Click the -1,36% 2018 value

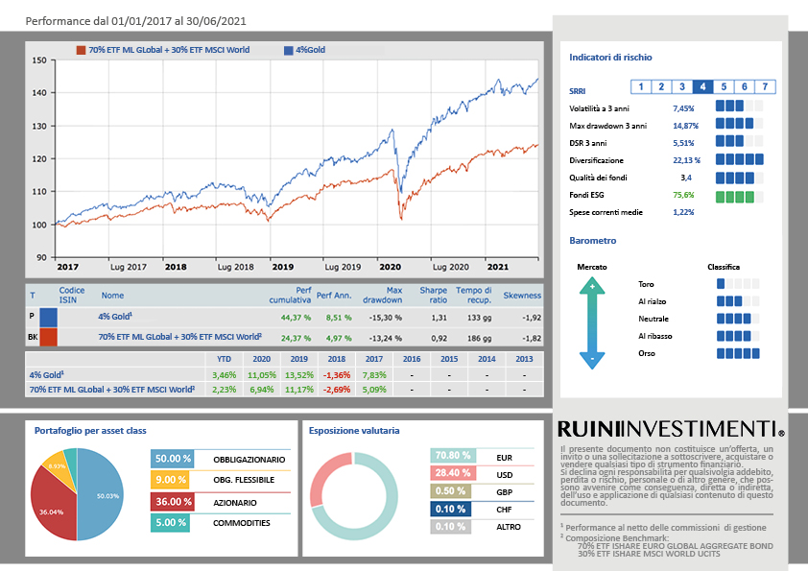[337, 375]
